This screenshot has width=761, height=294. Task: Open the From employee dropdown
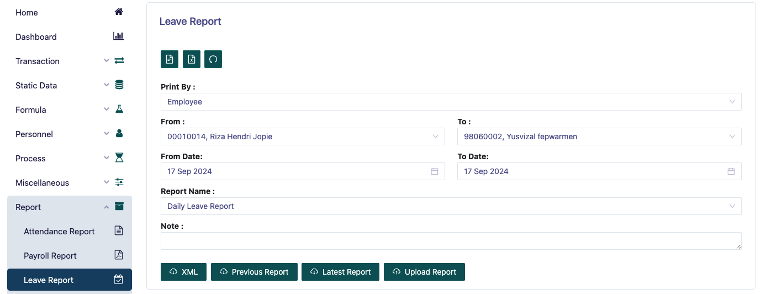(x=303, y=136)
